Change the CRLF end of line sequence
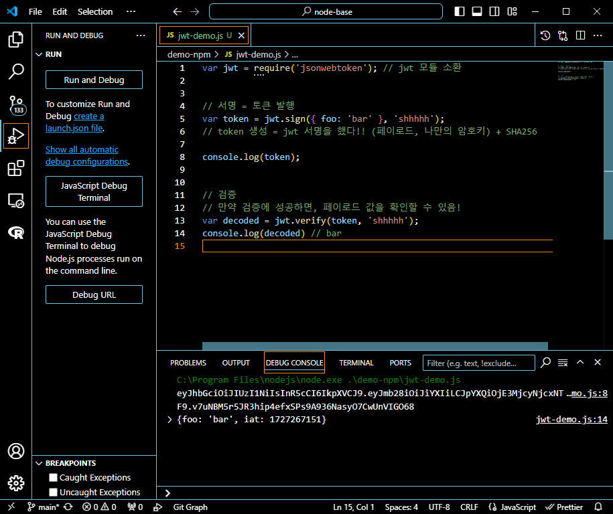The image size is (613, 514). pos(469,507)
